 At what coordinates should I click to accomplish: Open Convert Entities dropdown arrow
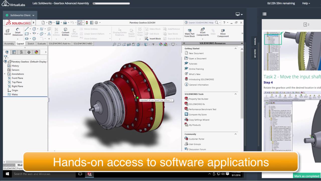(65, 38)
